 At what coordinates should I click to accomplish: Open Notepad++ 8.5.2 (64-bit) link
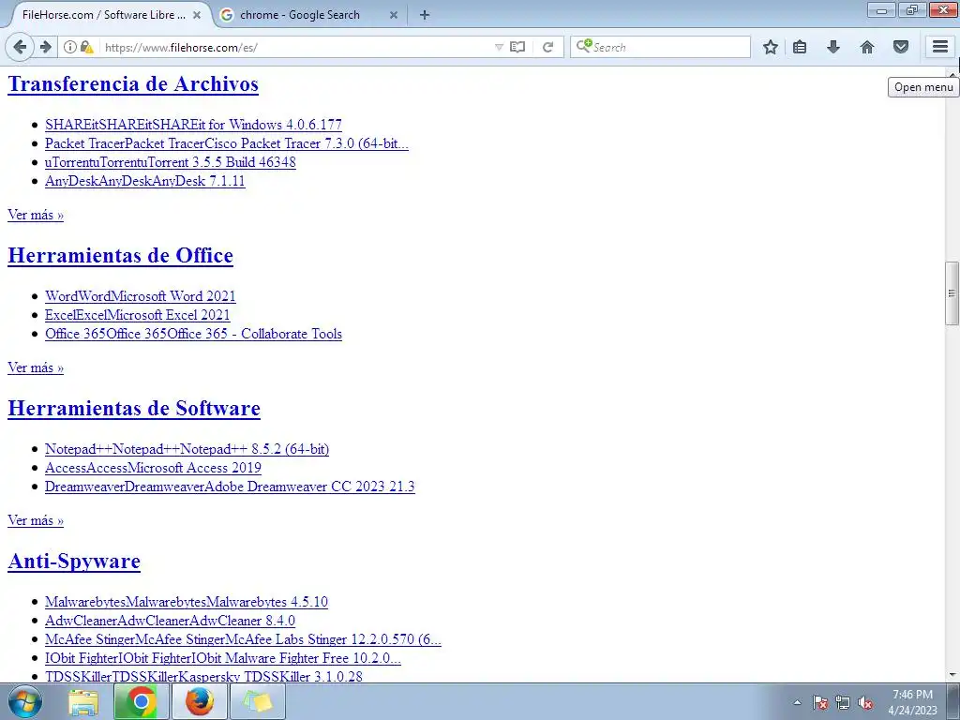[187, 449]
